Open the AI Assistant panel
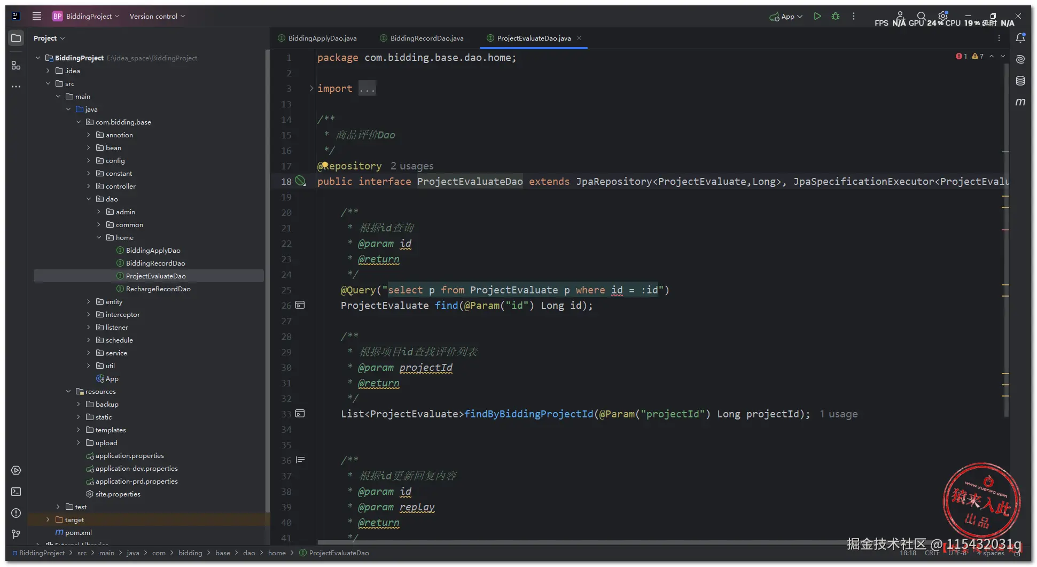1037x567 pixels. (x=1020, y=59)
